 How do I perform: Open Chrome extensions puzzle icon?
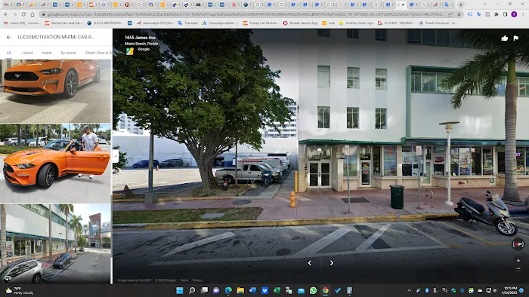tap(497, 14)
